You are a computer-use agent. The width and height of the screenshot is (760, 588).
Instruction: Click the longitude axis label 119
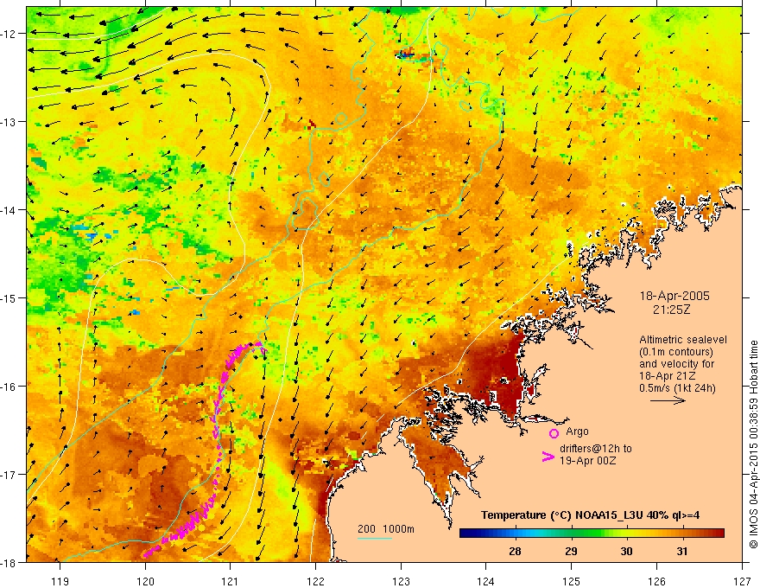click(x=60, y=581)
